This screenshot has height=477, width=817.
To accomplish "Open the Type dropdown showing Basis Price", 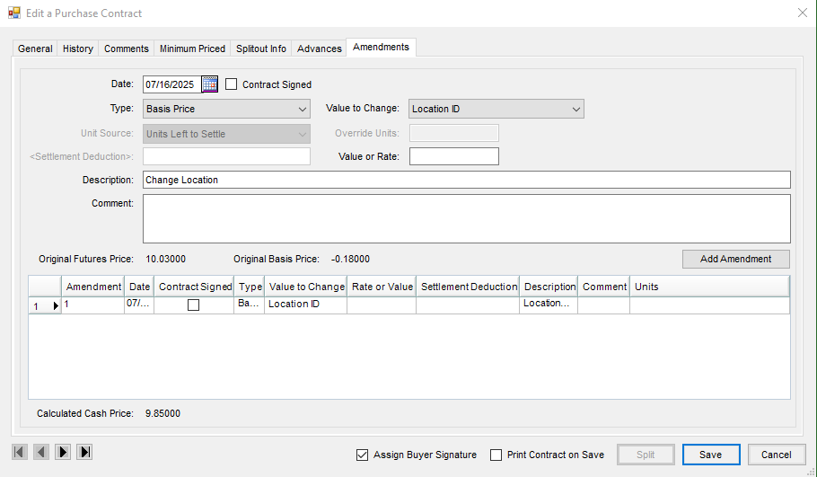I will 226,109.
